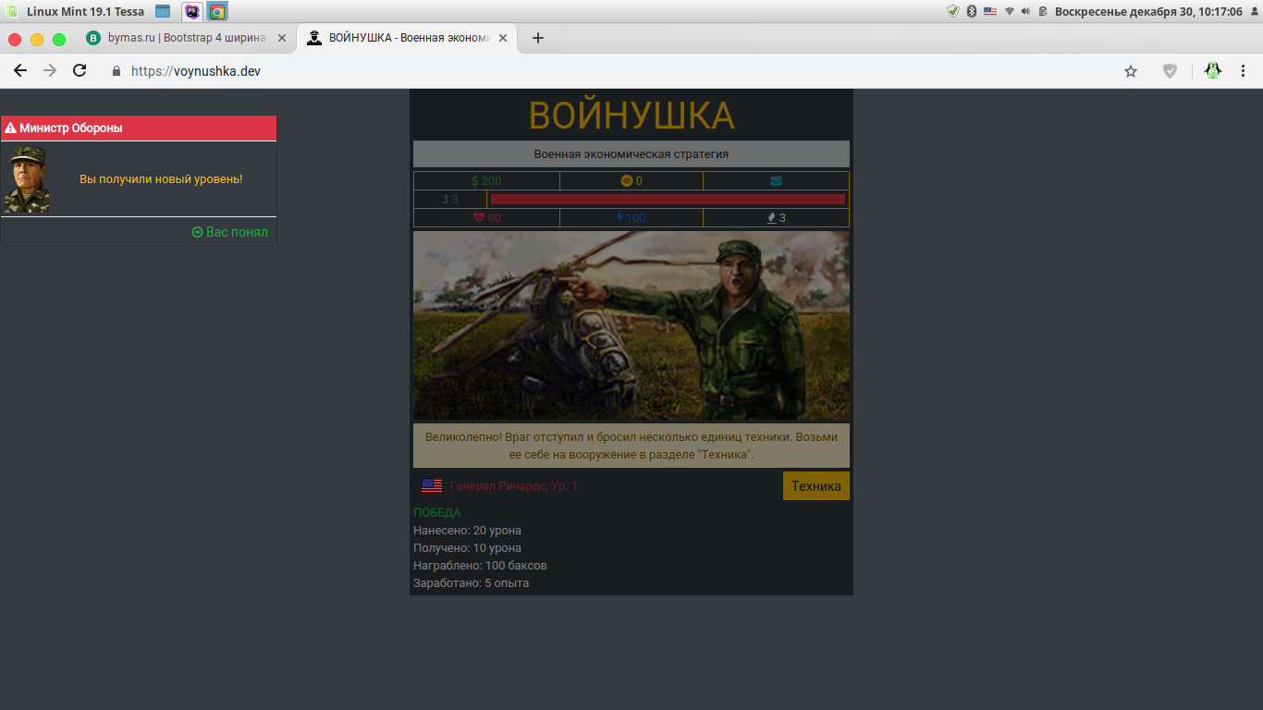Open the envelope mail icon in stats
1263x710 pixels.
[x=776, y=181]
